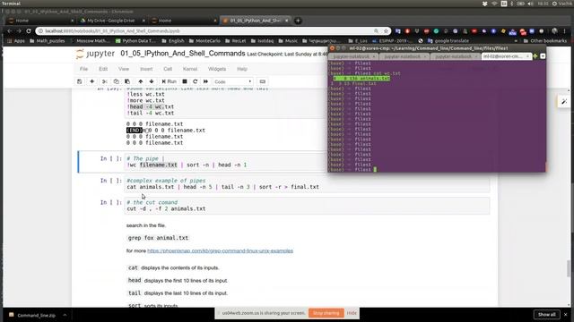Open a new terminal tab with green plus
This screenshot has width=574, height=322.
tap(535, 56)
